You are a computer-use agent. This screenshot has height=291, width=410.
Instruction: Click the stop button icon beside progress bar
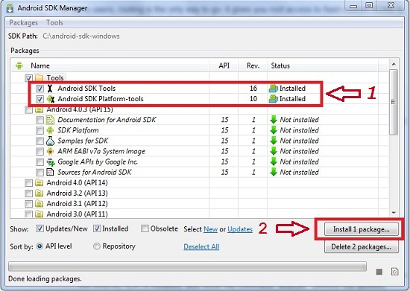(379, 272)
